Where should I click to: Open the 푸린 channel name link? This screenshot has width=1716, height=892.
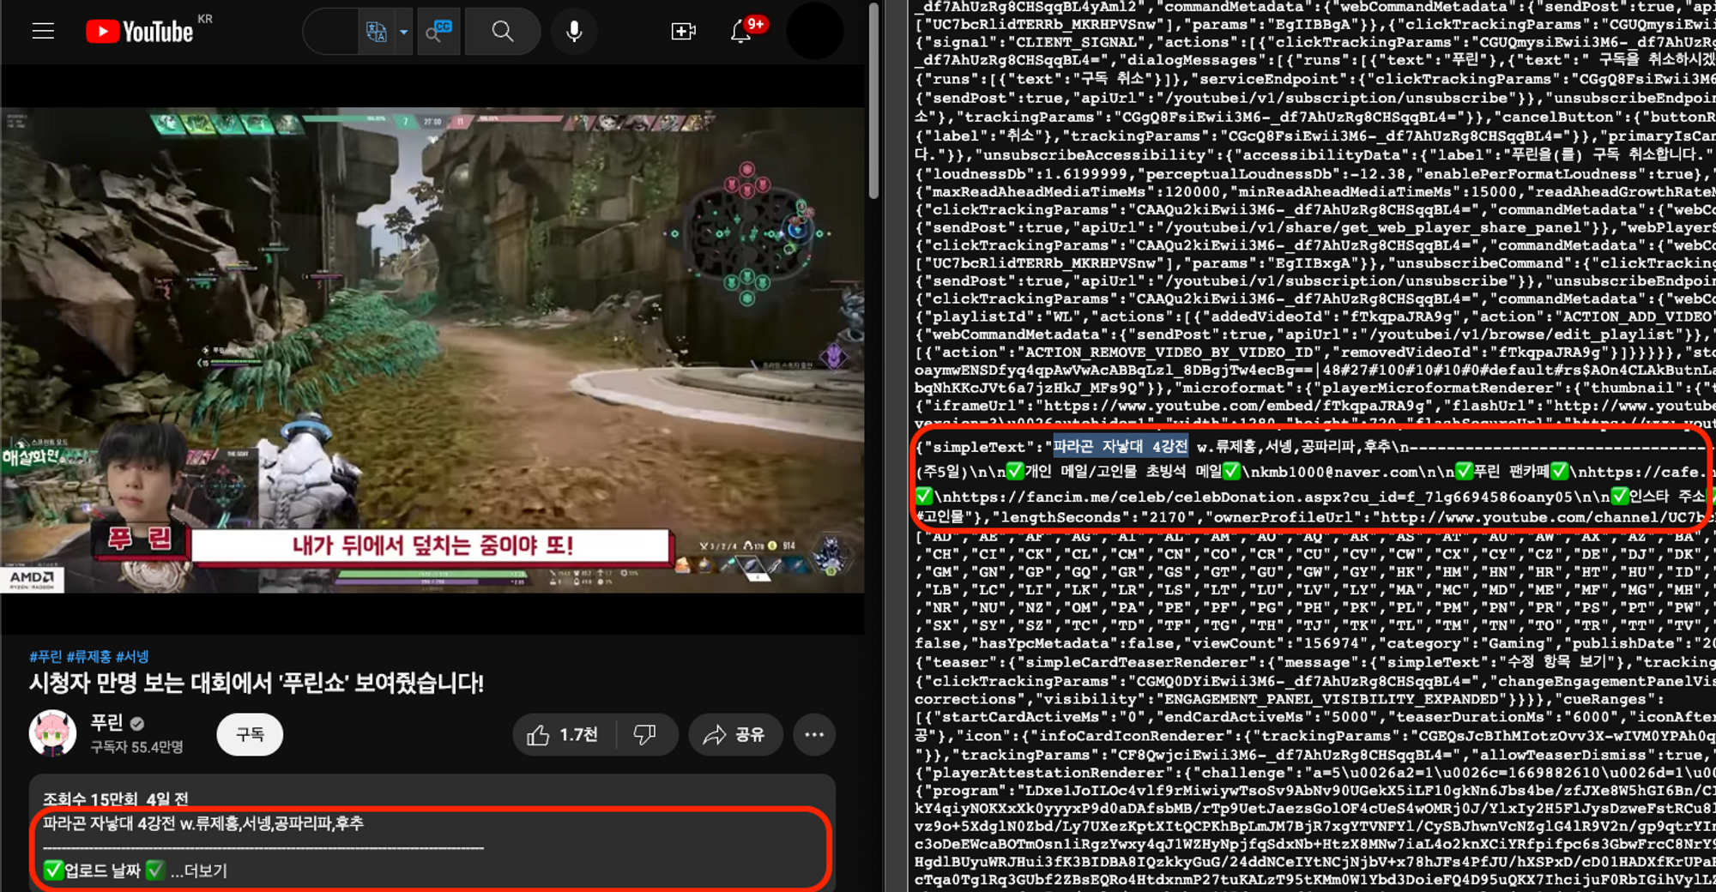click(x=107, y=723)
